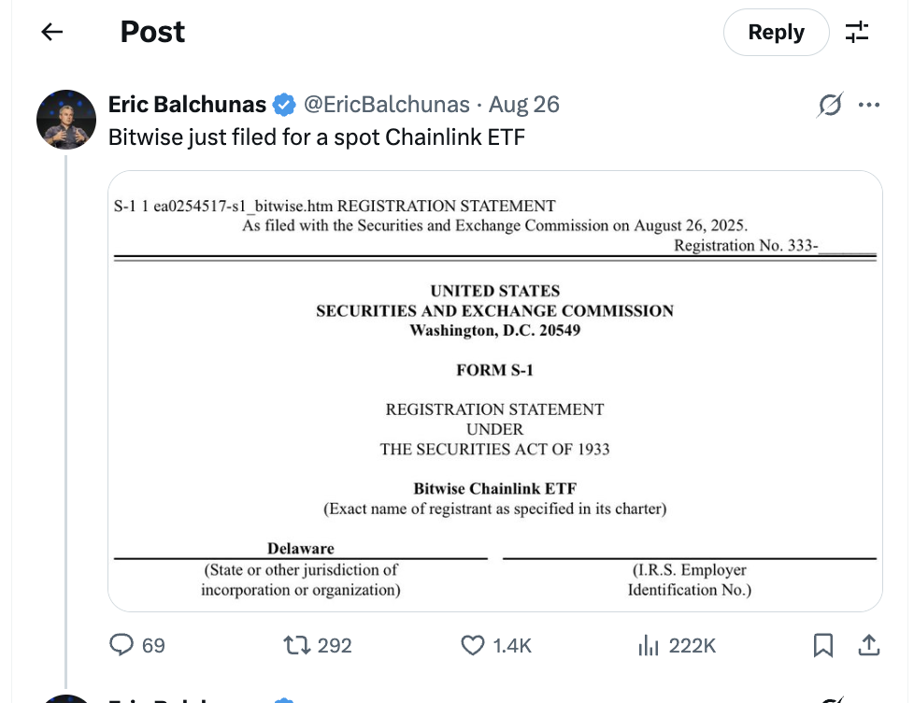View post analytics showing 222K views
914x703 pixels.
(648, 645)
